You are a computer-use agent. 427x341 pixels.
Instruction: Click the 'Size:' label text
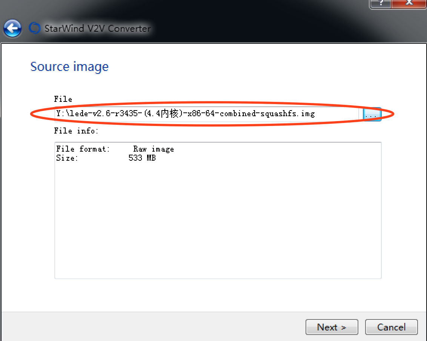[67, 158]
